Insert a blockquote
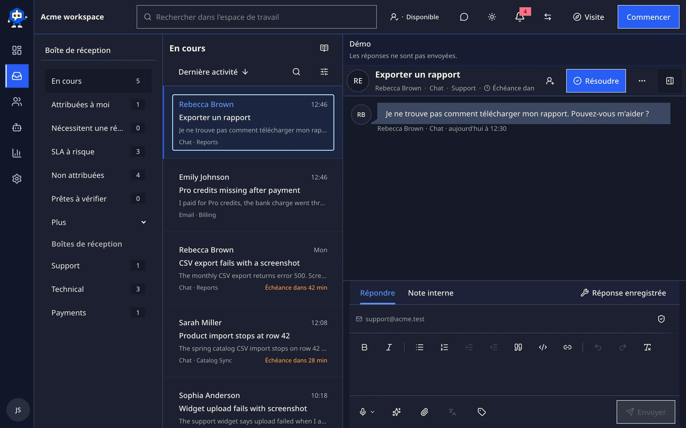The width and height of the screenshot is (686, 428). coord(518,347)
